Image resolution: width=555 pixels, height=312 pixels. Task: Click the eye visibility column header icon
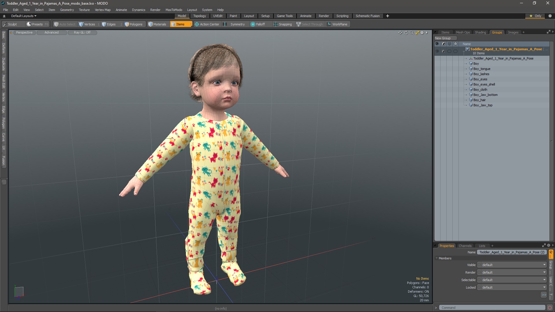pos(437,44)
